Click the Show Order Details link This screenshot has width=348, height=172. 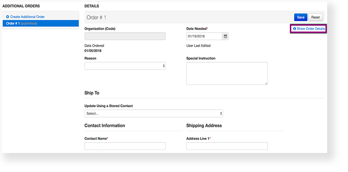tap(311, 29)
